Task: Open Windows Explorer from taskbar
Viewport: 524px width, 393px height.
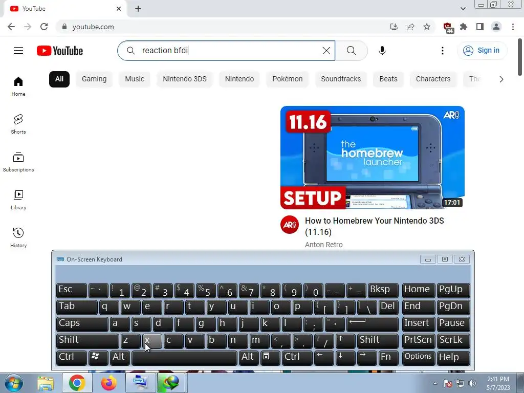Action: click(x=46, y=383)
